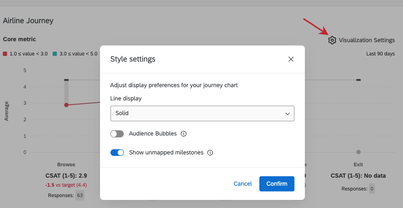Viewport: 403px width, 208px height.
Task: Click the '-1.5 vs target (4.4)' text
Action: [x=66, y=185]
